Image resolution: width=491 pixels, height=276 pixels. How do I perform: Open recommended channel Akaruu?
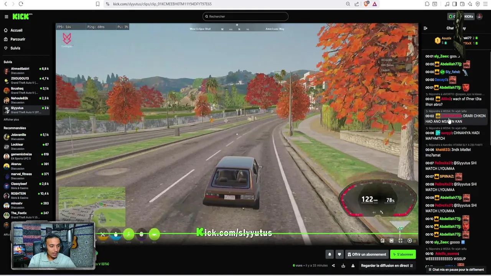(x=26, y=166)
